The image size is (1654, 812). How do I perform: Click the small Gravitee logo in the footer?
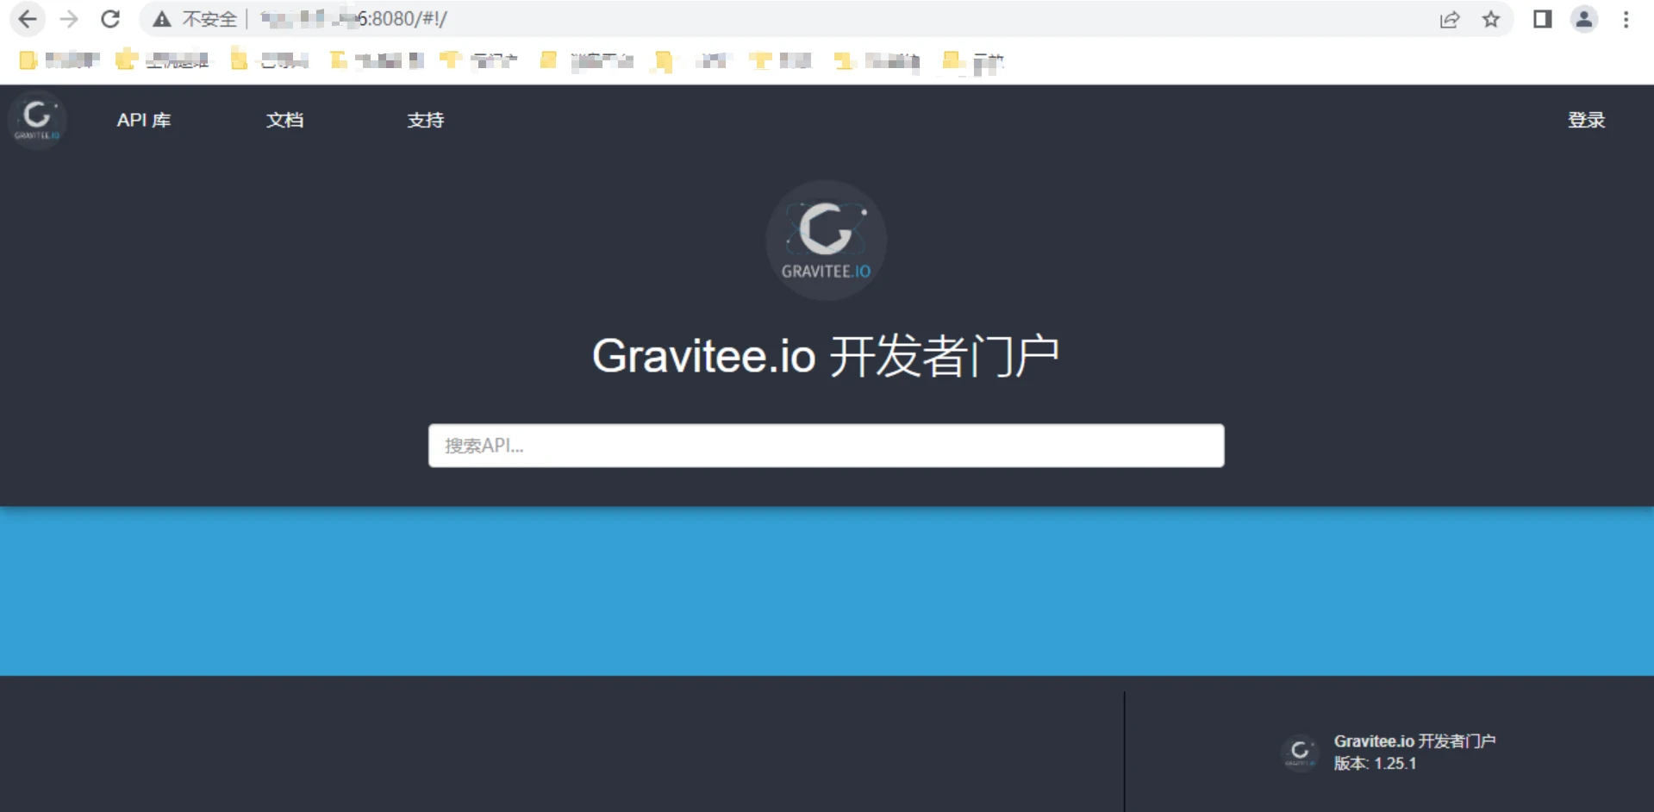[1300, 753]
